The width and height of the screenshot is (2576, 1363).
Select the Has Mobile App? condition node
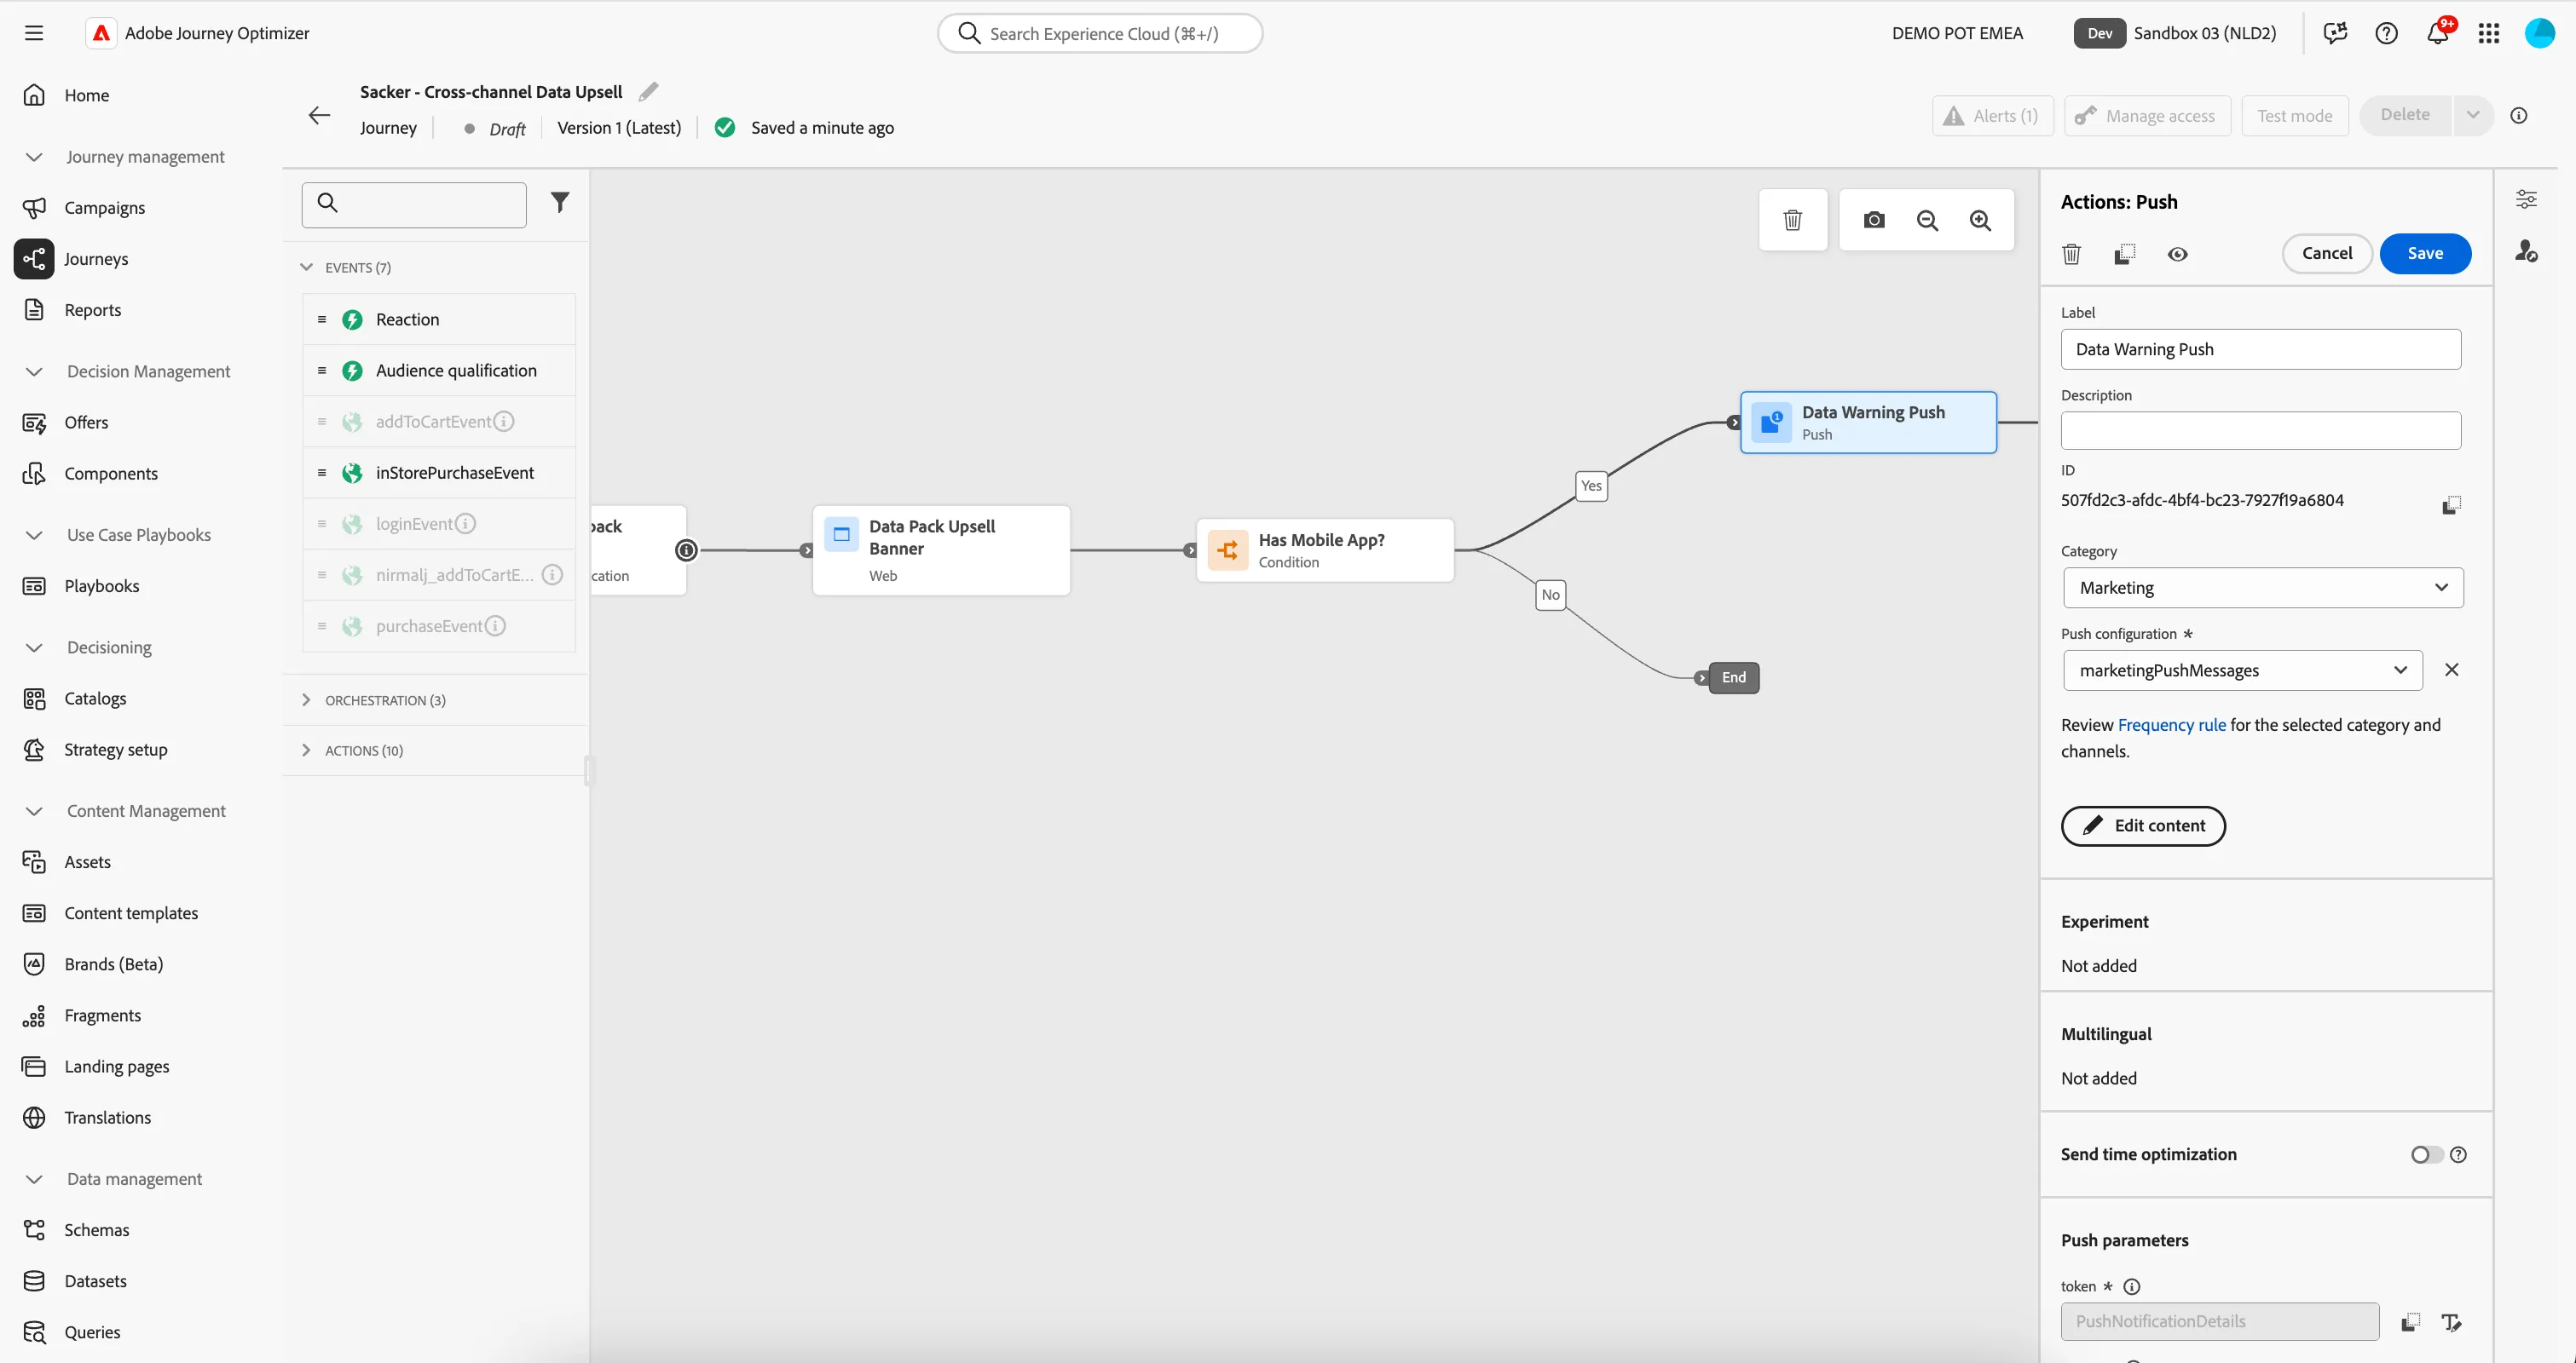1325,550
